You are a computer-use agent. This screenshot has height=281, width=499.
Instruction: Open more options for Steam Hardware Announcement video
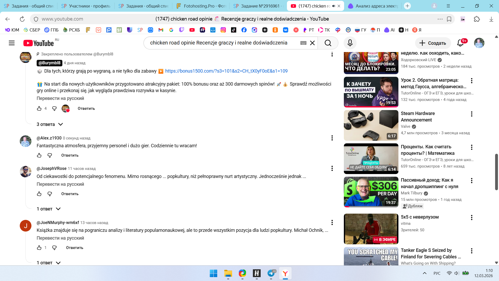[x=471, y=114]
